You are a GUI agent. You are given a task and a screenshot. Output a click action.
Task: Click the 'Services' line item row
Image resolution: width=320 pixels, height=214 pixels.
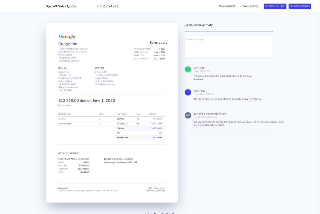112,119
